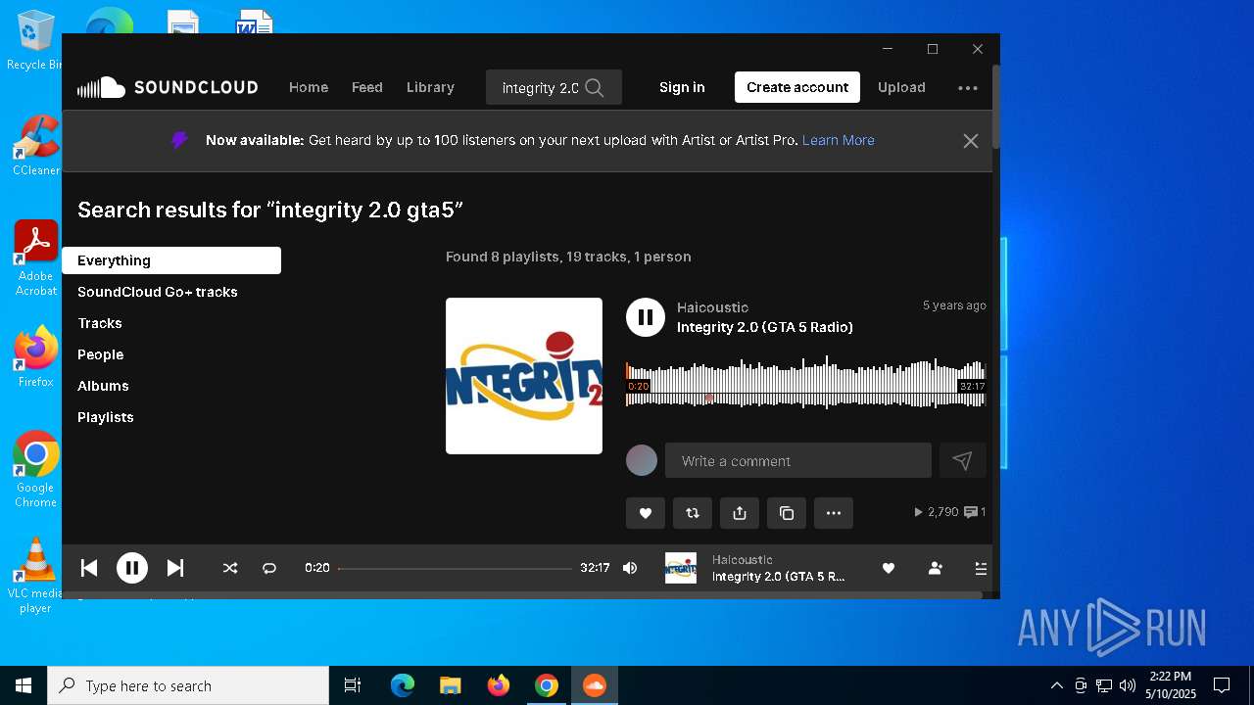This screenshot has width=1254, height=705.
Task: Select the VLC media player desktop icon
Action: click(35, 576)
